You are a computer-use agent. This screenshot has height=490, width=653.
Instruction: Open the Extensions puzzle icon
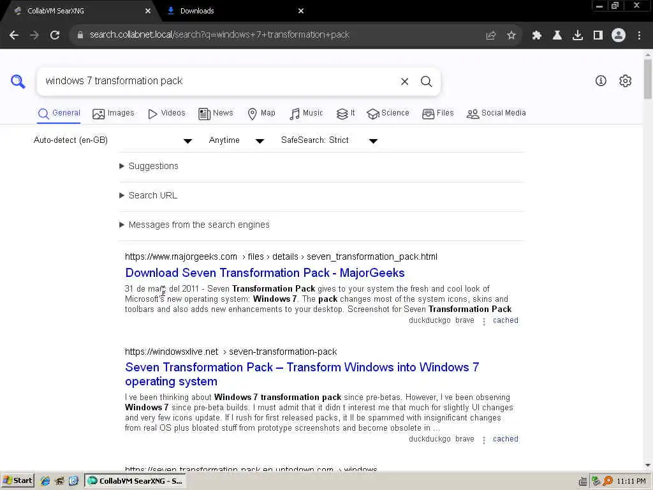click(537, 36)
